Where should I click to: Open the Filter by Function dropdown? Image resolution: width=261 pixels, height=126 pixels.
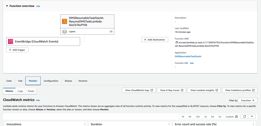click(248, 100)
